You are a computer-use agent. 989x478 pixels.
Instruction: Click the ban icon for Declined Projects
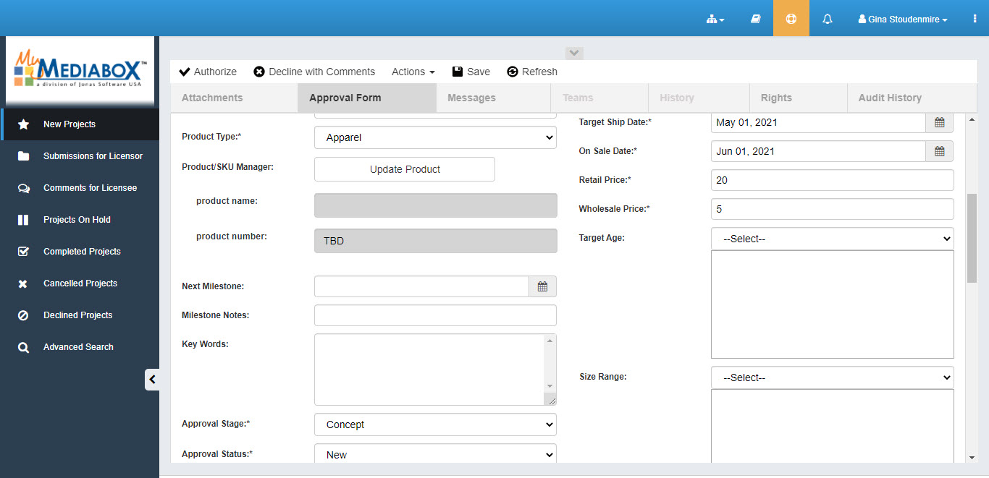point(23,315)
